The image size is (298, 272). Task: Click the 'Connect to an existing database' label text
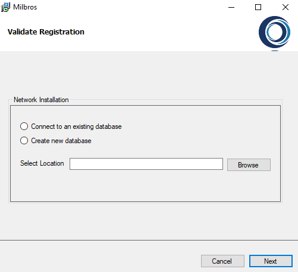pos(76,126)
